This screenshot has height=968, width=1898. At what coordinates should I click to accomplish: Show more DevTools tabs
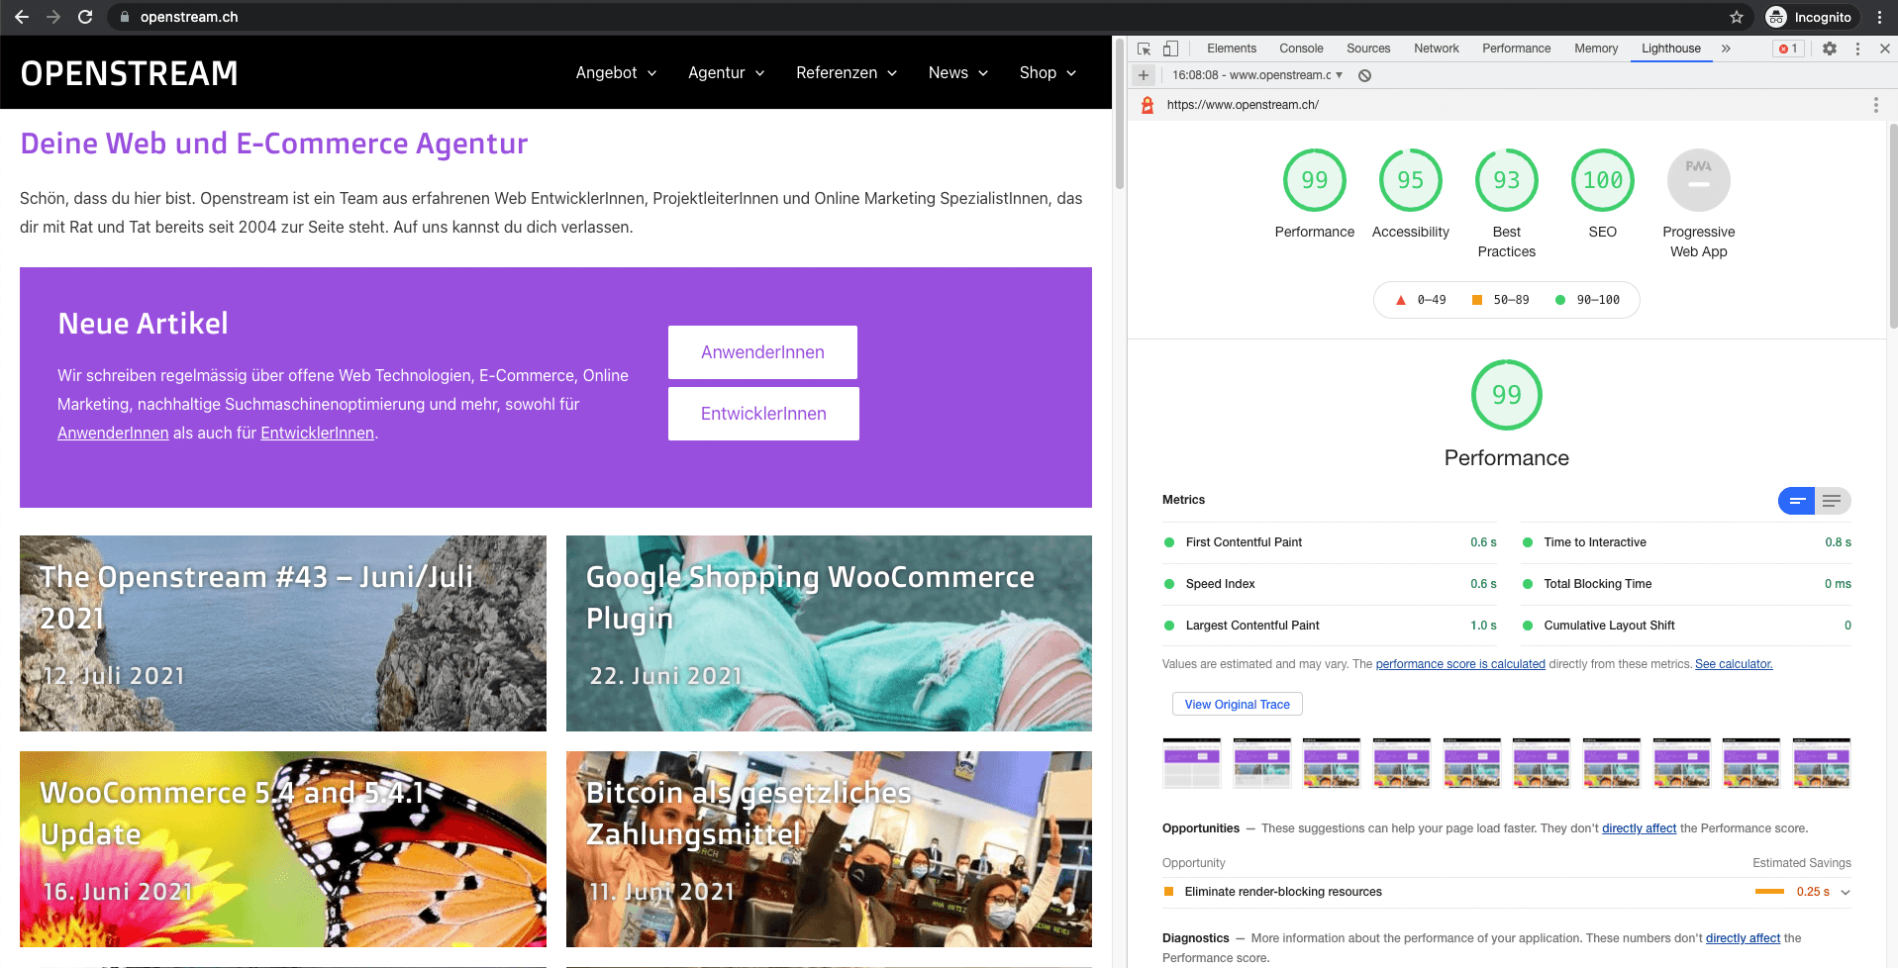1726,48
